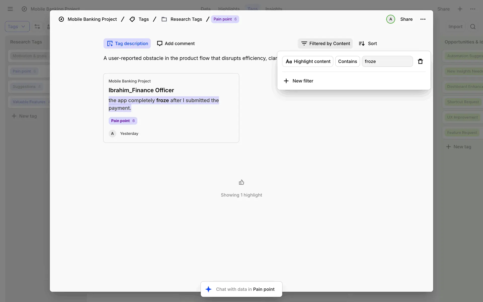Viewport: 483px width, 302px height.
Task: Open the three-dot more options menu
Action: tap(423, 19)
